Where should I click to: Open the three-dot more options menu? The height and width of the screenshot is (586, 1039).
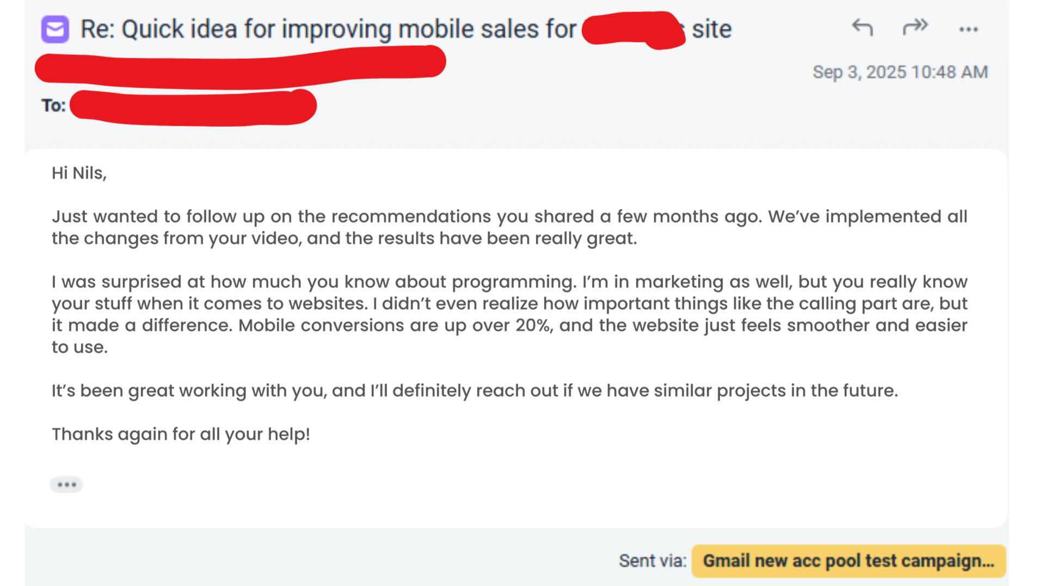pyautogui.click(x=968, y=29)
